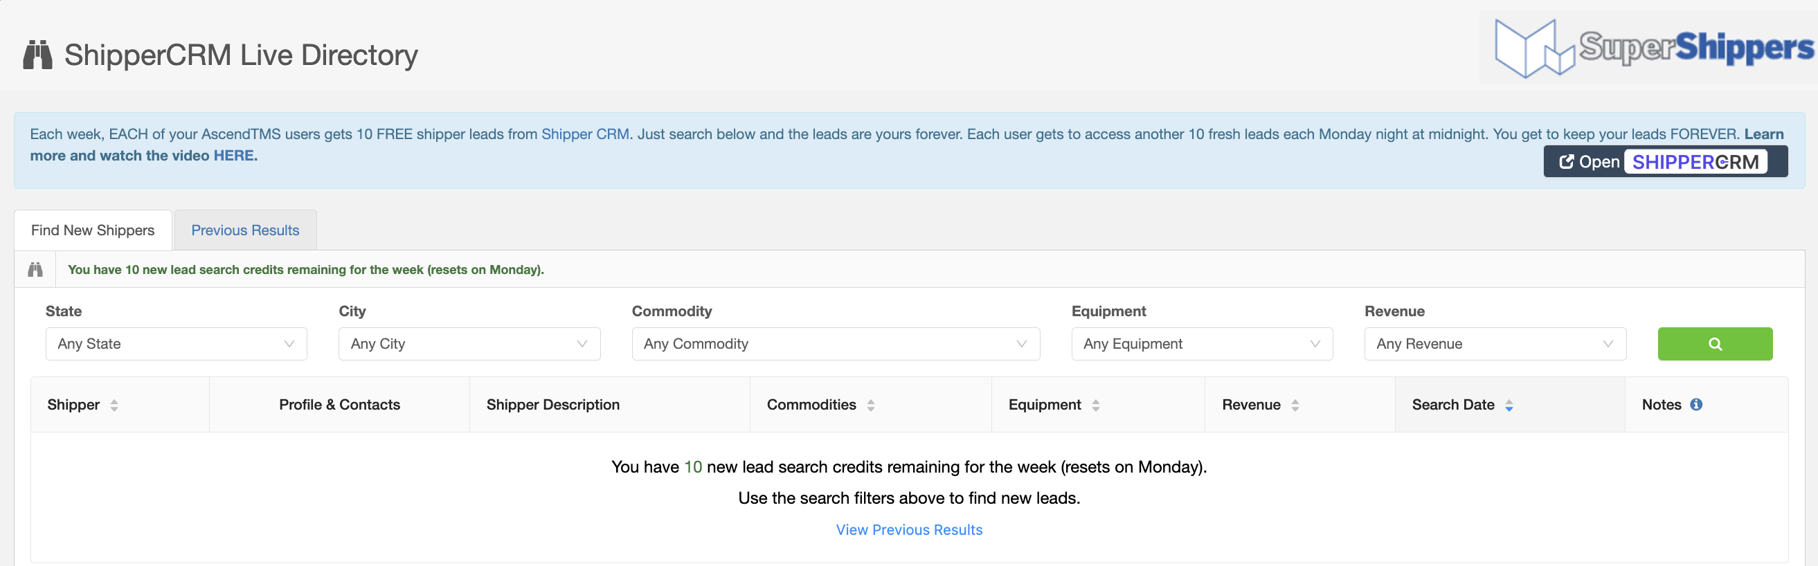1818x566 pixels.
Task: Click the Open SHIPPERCRM button
Action: (1665, 162)
